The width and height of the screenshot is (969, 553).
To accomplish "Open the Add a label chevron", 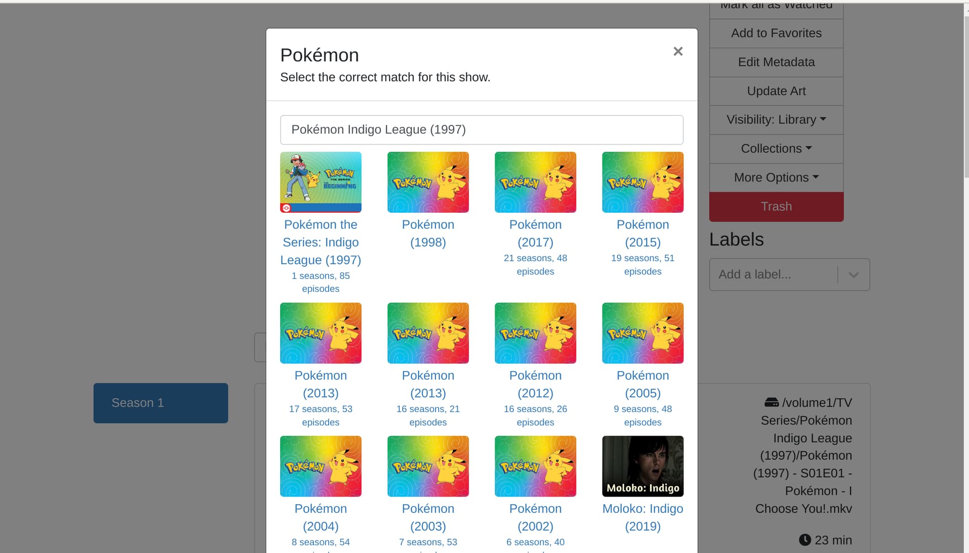I will [x=853, y=275].
